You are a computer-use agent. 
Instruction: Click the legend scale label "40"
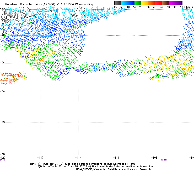coord(168,7)
